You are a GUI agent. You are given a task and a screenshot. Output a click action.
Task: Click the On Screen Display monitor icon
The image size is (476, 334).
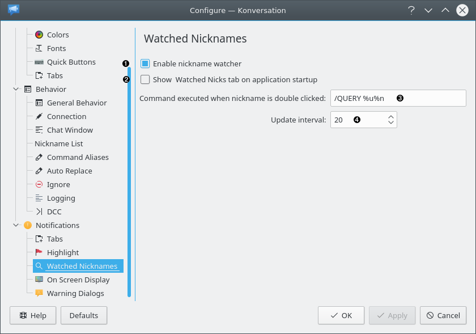pyautogui.click(x=39, y=280)
